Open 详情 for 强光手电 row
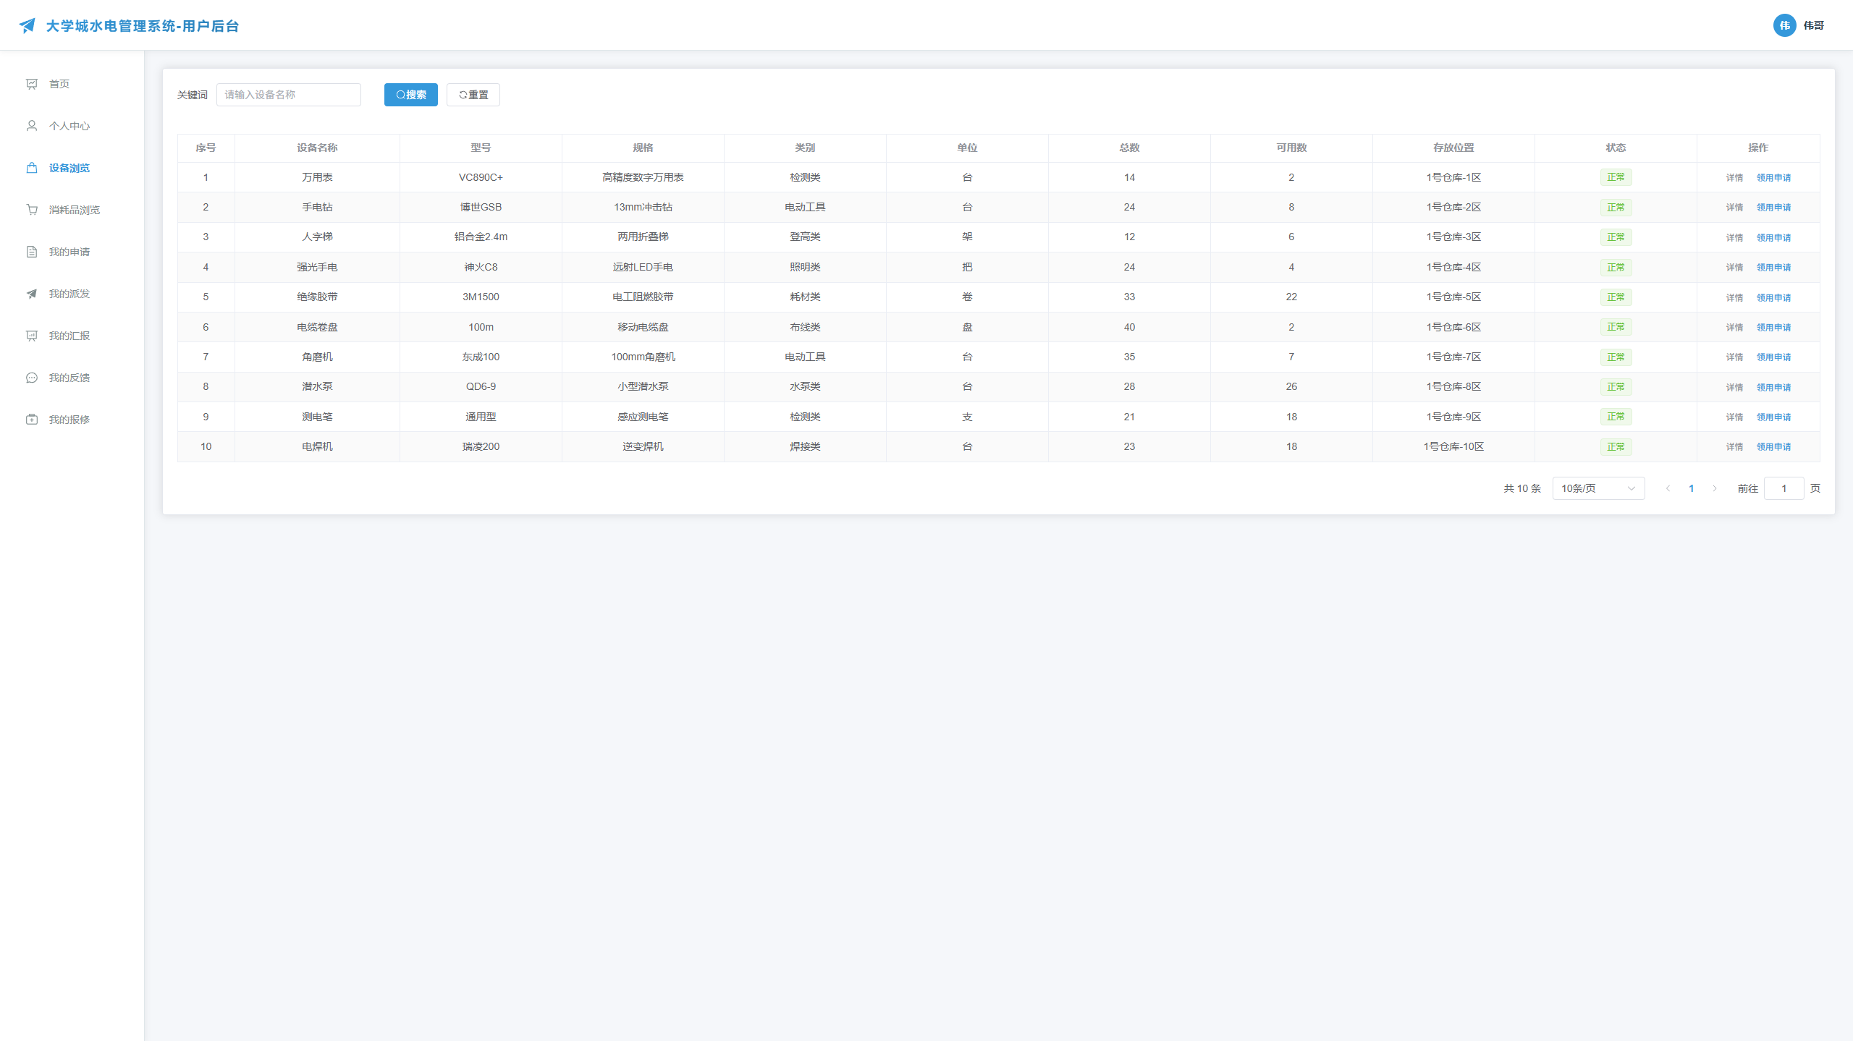The image size is (1853, 1041). tap(1734, 268)
